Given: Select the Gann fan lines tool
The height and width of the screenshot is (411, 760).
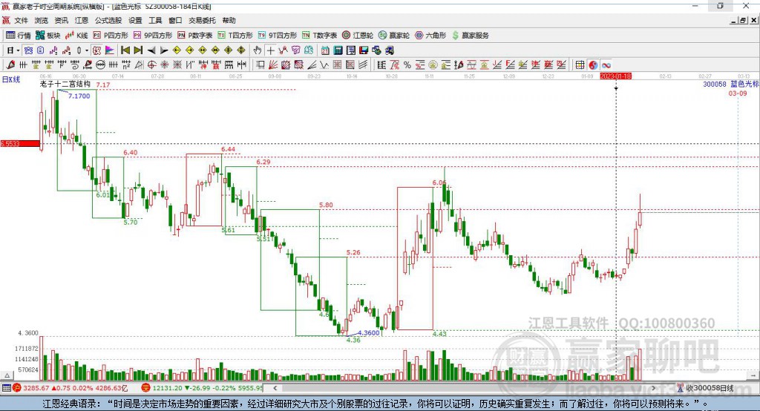Looking at the screenshot, I should [x=273, y=65].
